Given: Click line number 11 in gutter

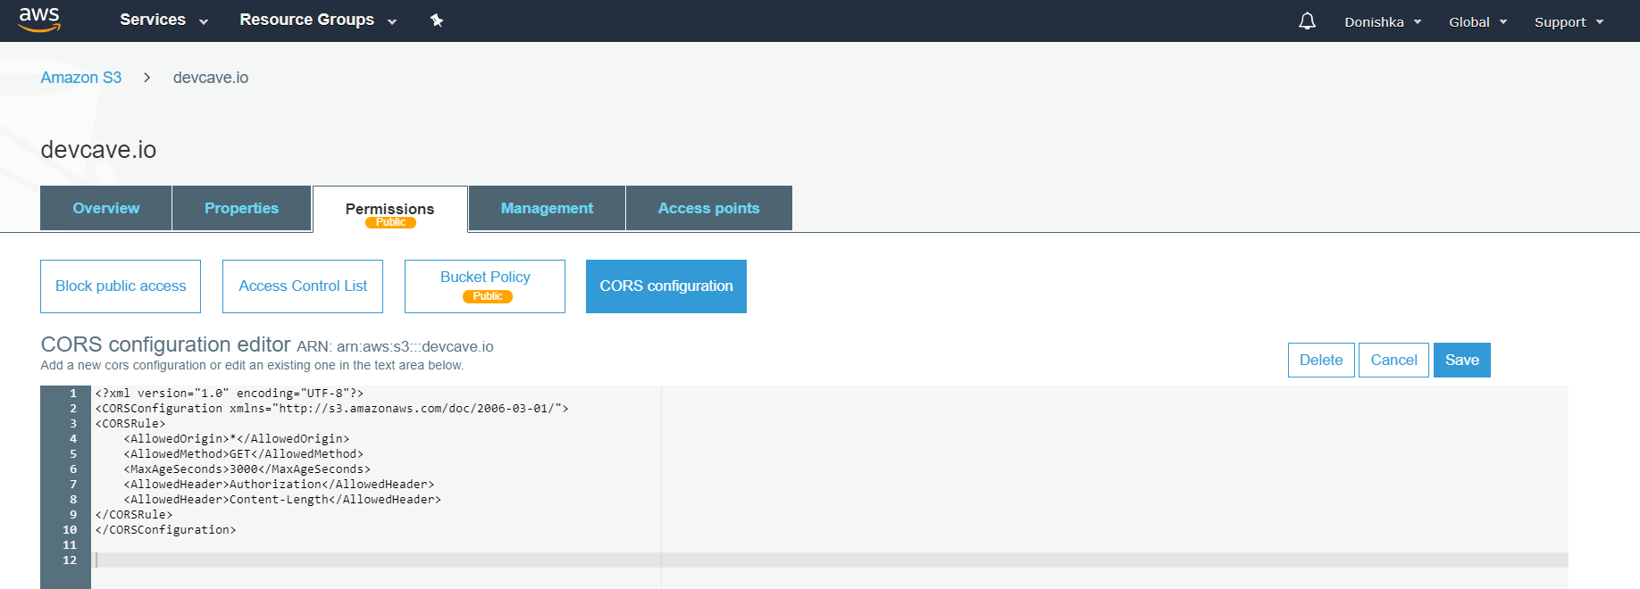Looking at the screenshot, I should pos(70,545).
